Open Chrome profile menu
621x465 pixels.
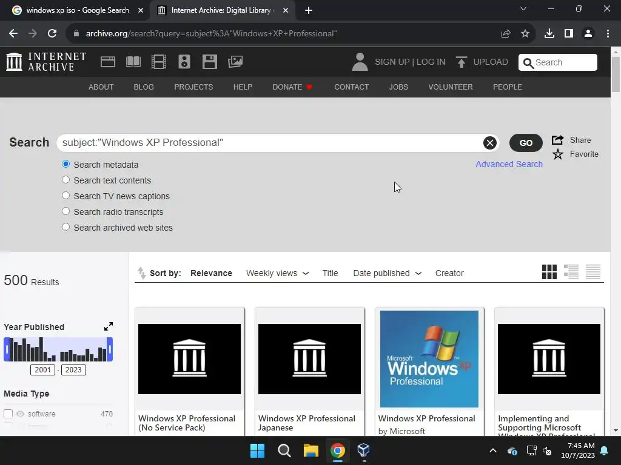click(588, 34)
